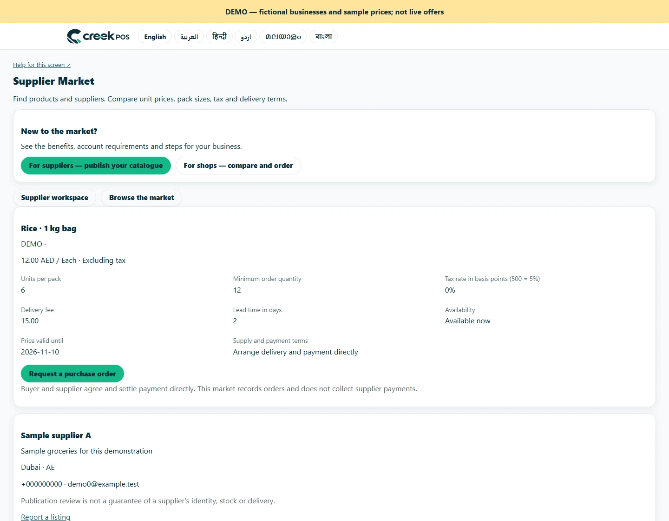Select the Supply and payment terms label
669x521 pixels.
tap(270, 341)
